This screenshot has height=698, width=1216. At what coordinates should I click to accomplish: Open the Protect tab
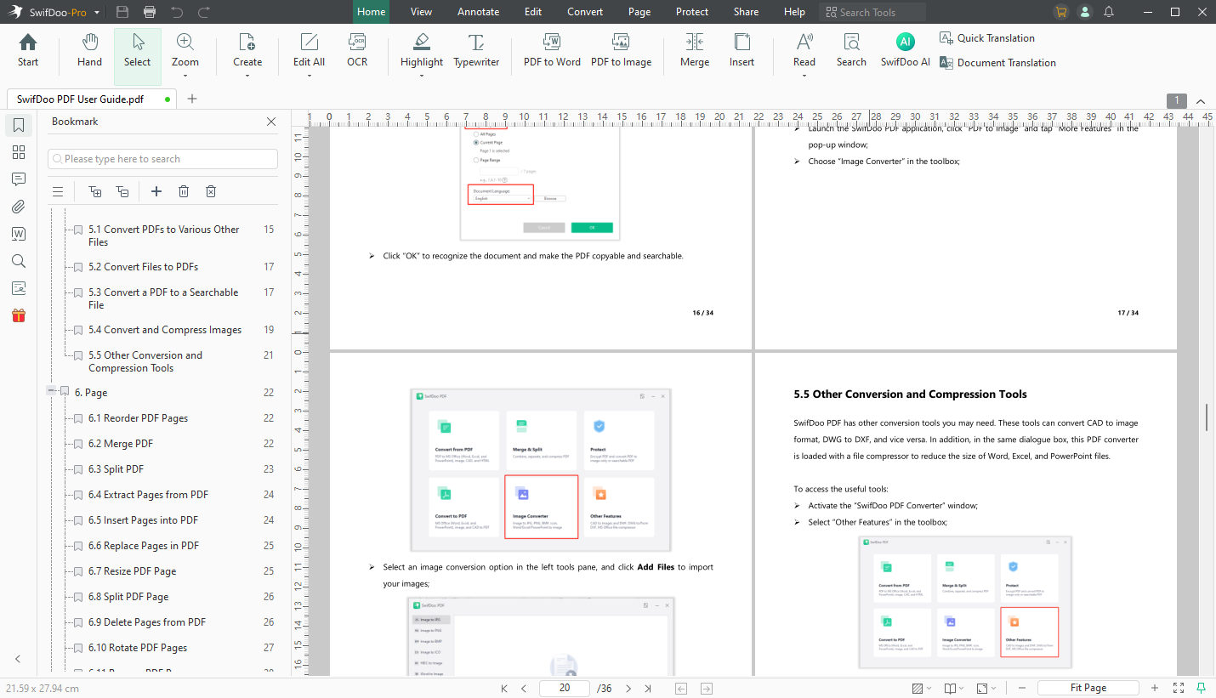tap(692, 12)
